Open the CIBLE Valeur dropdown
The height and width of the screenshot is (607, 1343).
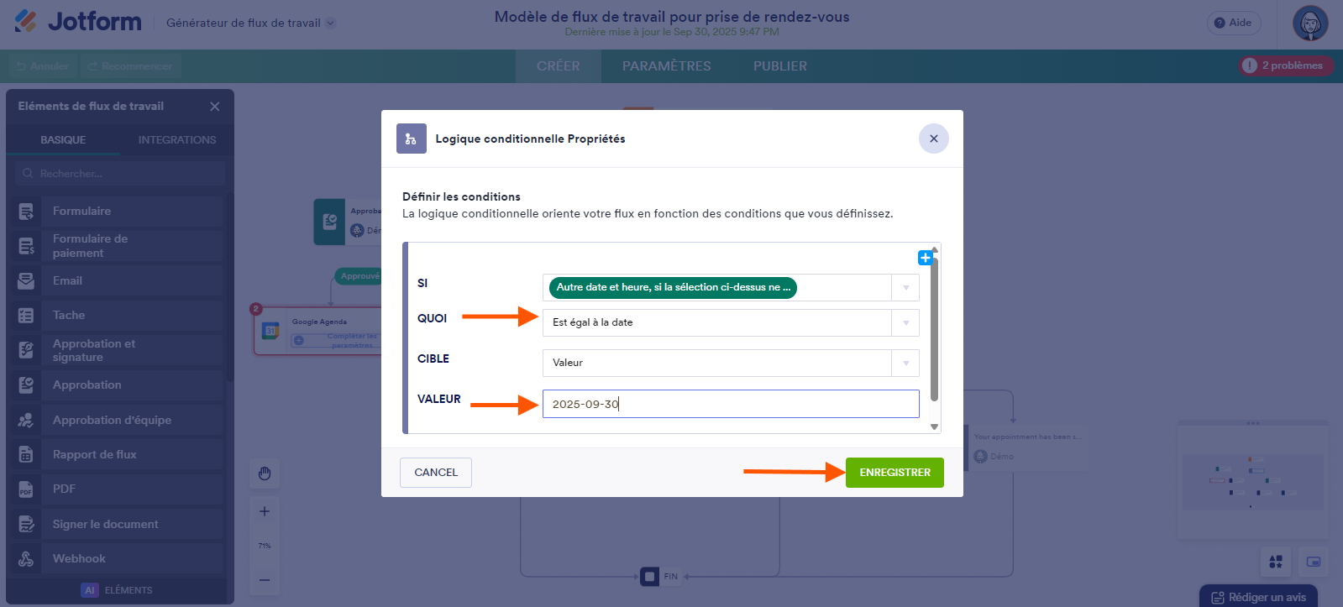click(905, 364)
